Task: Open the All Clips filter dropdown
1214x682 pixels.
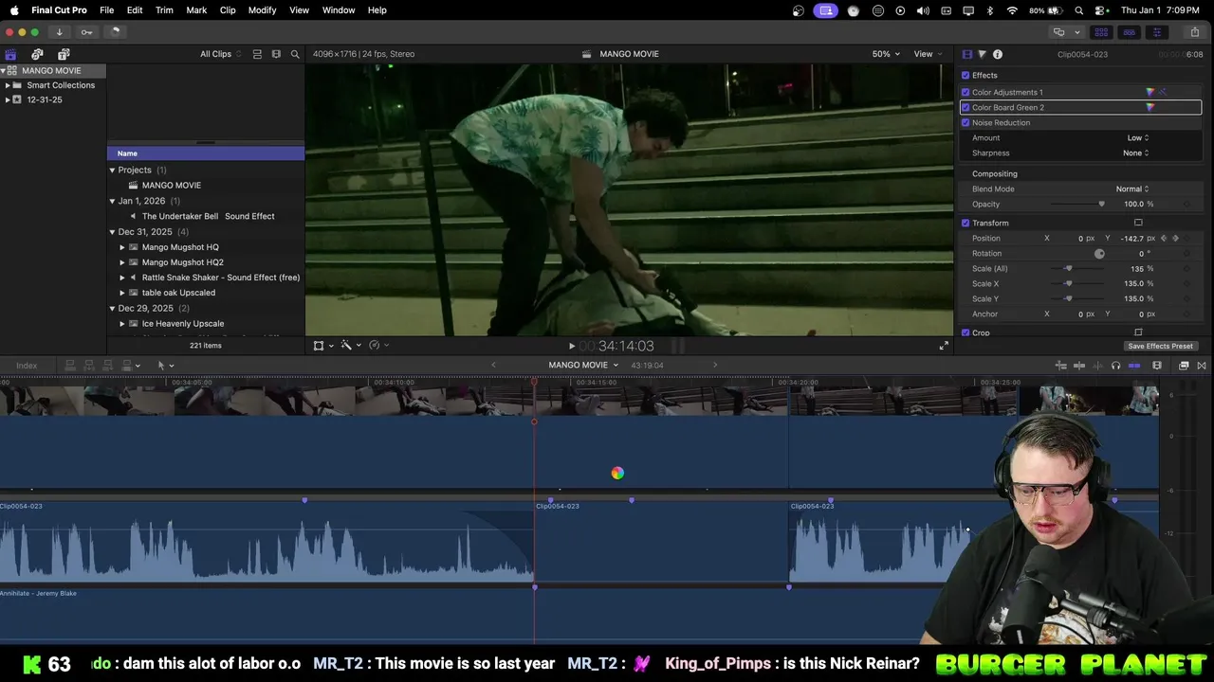Action: pyautogui.click(x=220, y=54)
